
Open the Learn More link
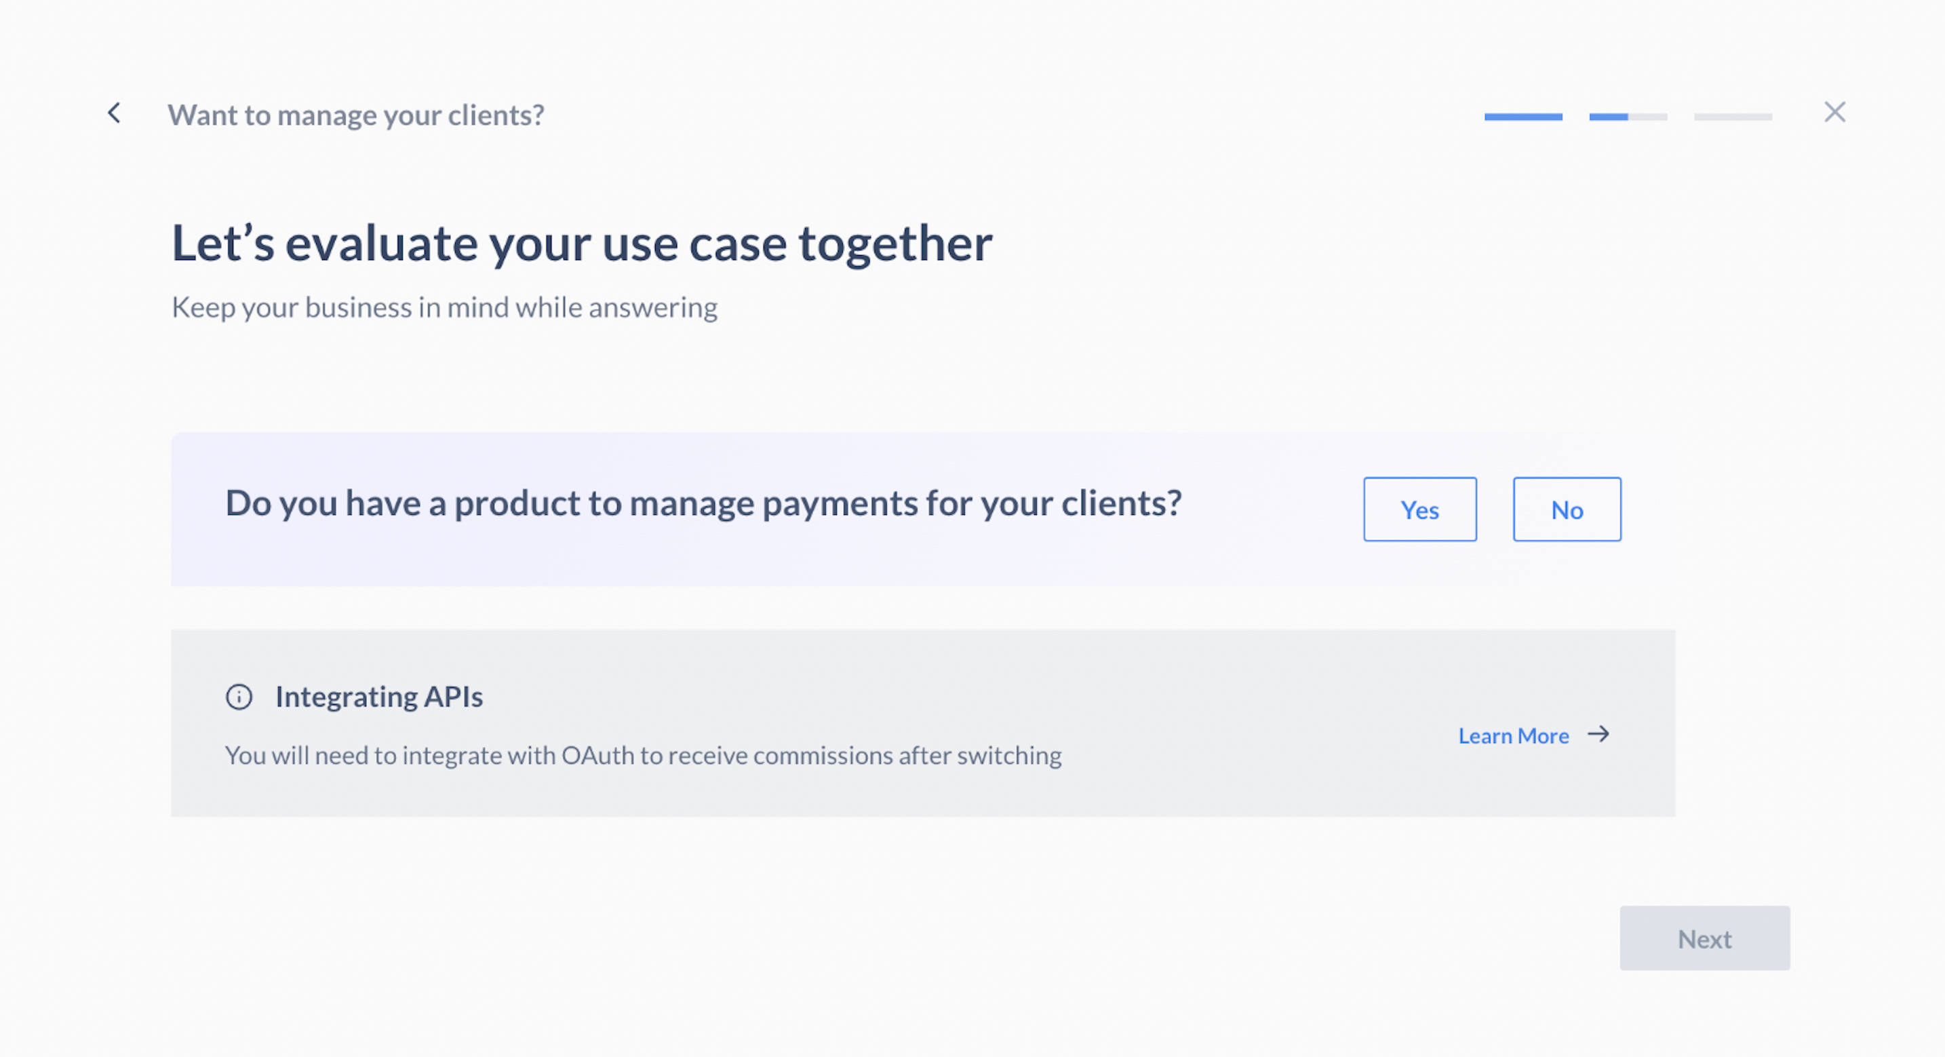pyautogui.click(x=1513, y=736)
